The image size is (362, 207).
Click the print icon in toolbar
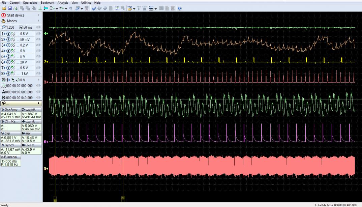point(15,8)
